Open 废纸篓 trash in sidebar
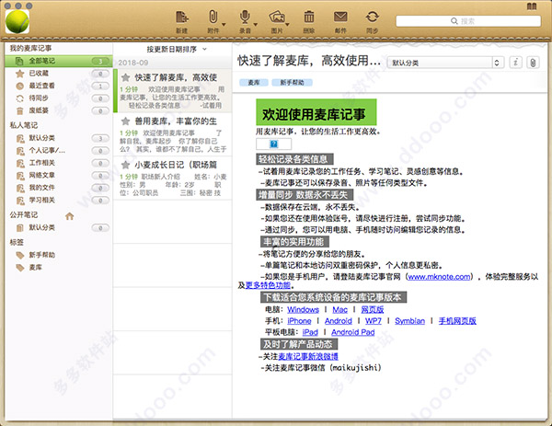 coord(59,110)
